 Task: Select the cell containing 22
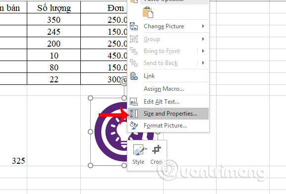pos(54,79)
